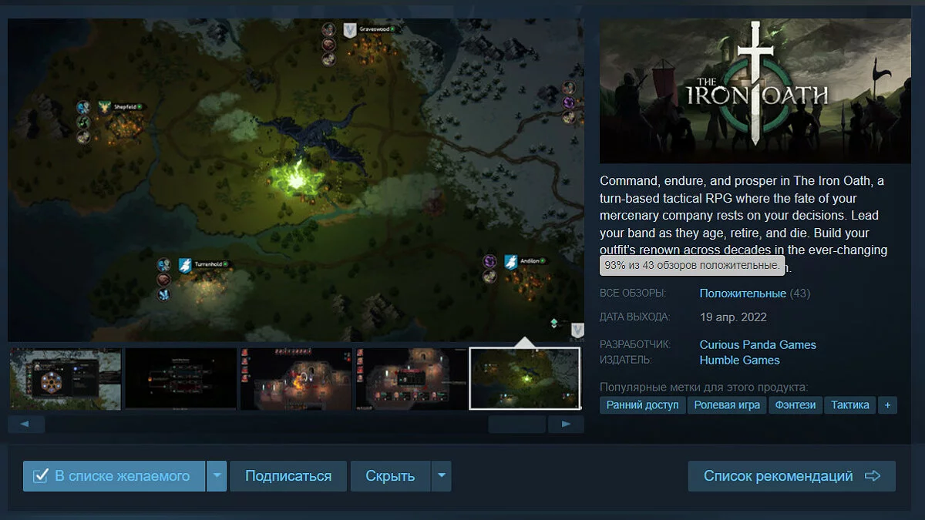925x520 pixels.
Task: Select the 'Ранний доступ' tag
Action: (642, 405)
